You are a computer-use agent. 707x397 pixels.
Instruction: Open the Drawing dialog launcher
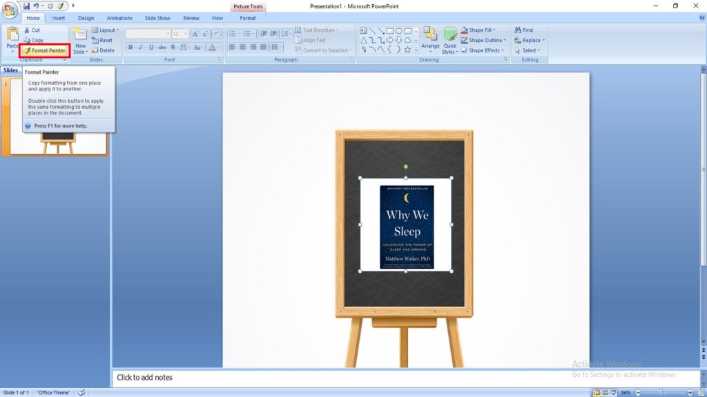pyautogui.click(x=505, y=59)
